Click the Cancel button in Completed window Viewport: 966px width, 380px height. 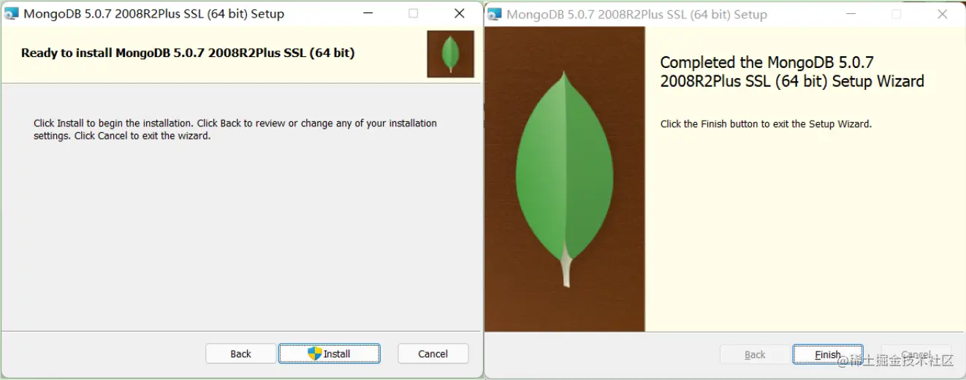pyautogui.click(x=916, y=354)
